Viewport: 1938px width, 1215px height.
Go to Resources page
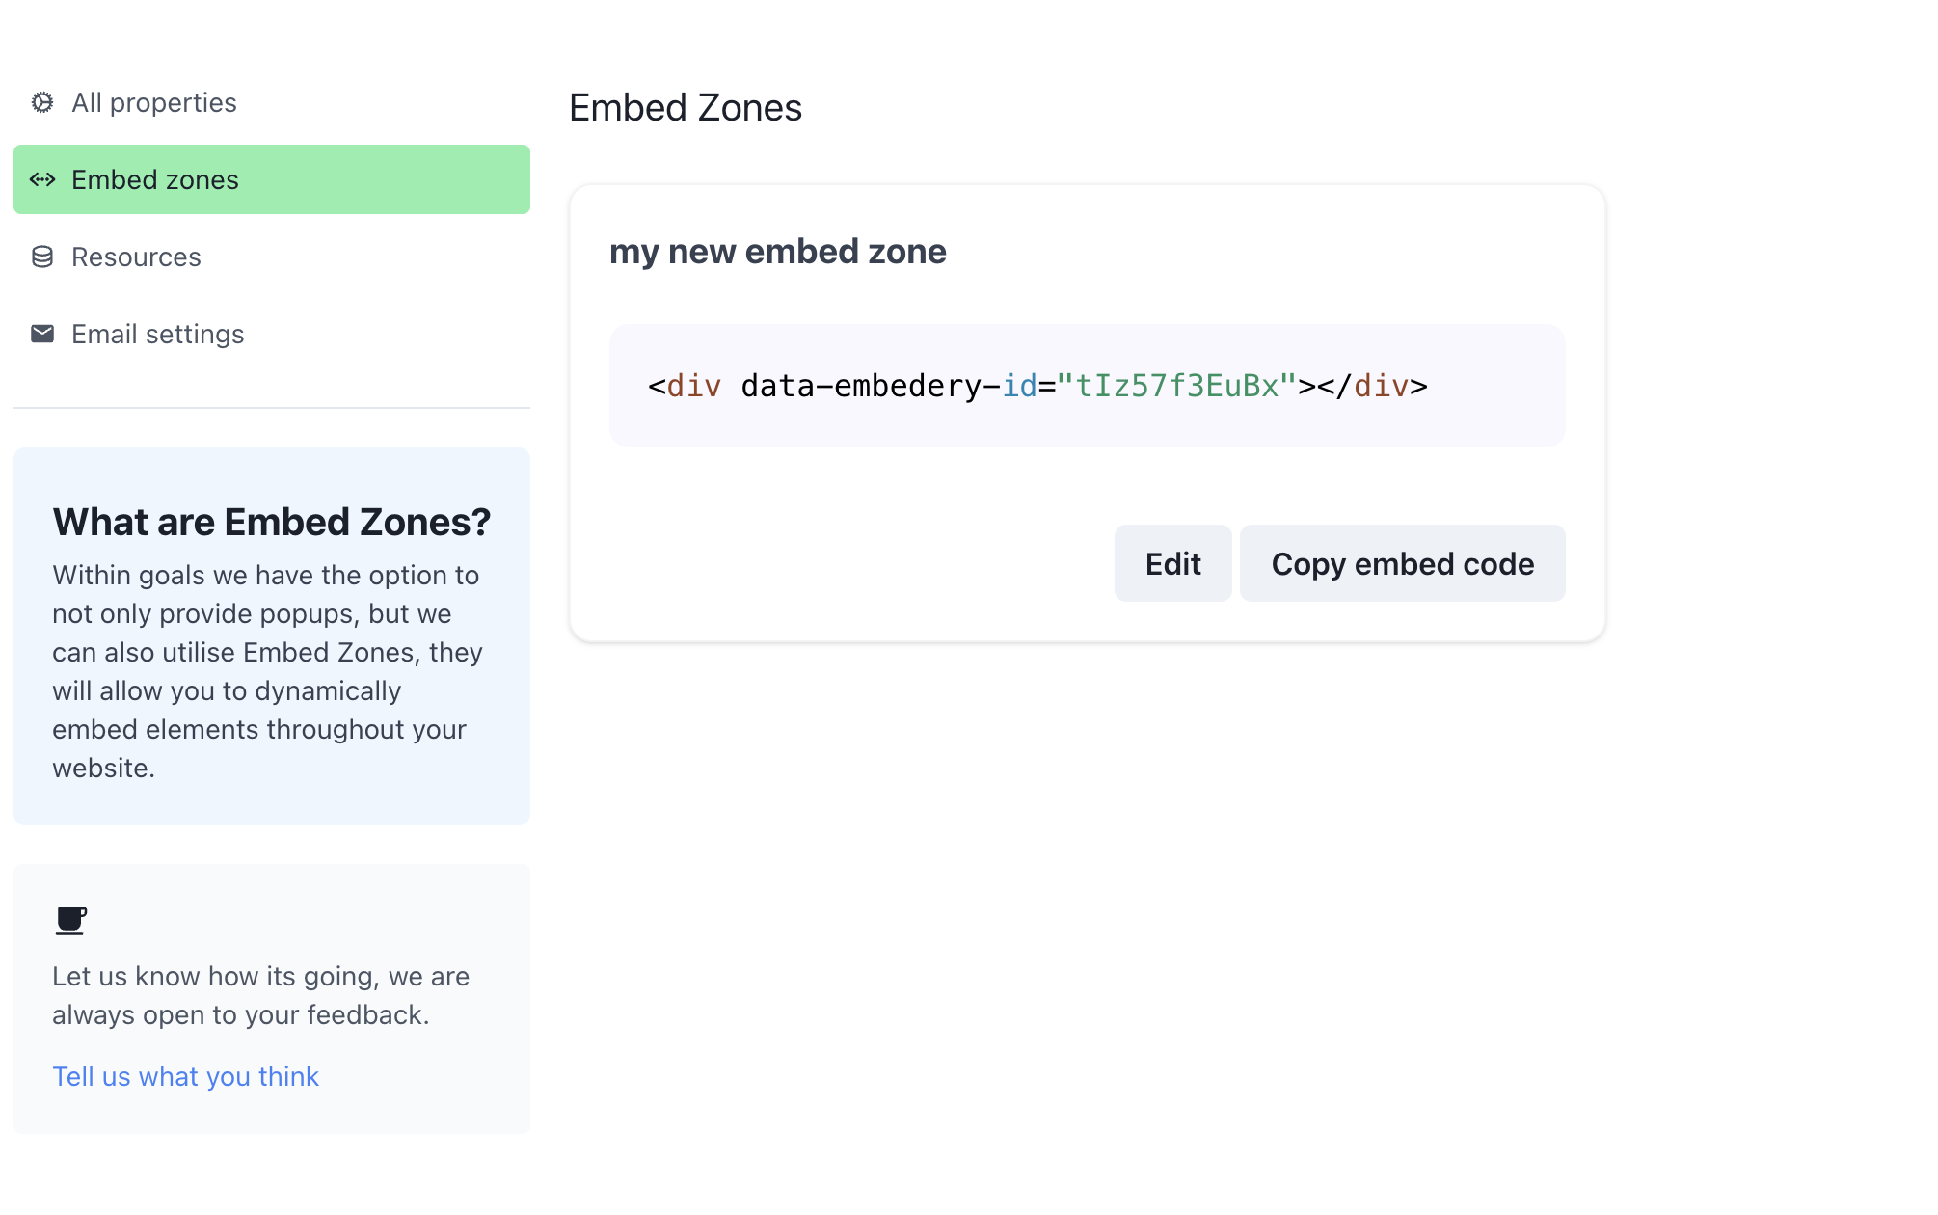272,256
